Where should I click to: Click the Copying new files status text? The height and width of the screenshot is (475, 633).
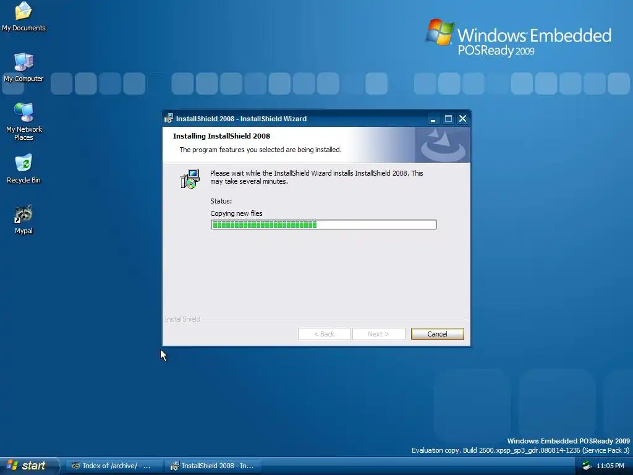coord(236,213)
